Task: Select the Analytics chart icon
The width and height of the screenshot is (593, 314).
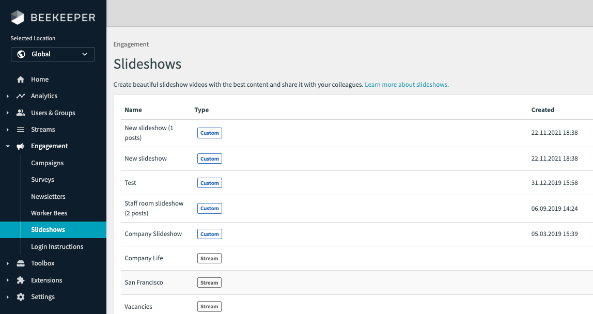Action: pyautogui.click(x=20, y=96)
